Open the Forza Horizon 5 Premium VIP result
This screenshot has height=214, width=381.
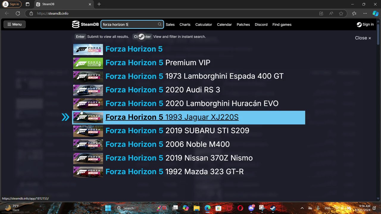(x=189, y=63)
